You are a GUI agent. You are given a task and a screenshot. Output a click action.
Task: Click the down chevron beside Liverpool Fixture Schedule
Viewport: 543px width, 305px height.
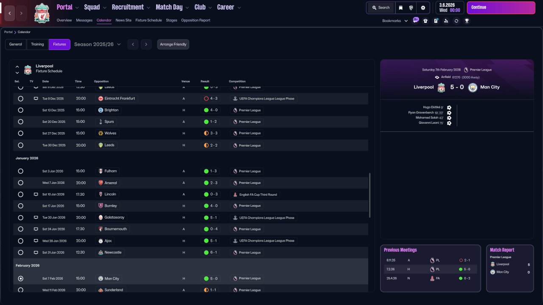click(17, 73)
